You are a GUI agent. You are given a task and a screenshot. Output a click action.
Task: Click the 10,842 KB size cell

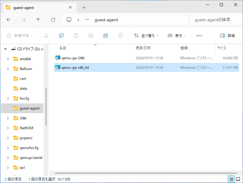point(230,58)
